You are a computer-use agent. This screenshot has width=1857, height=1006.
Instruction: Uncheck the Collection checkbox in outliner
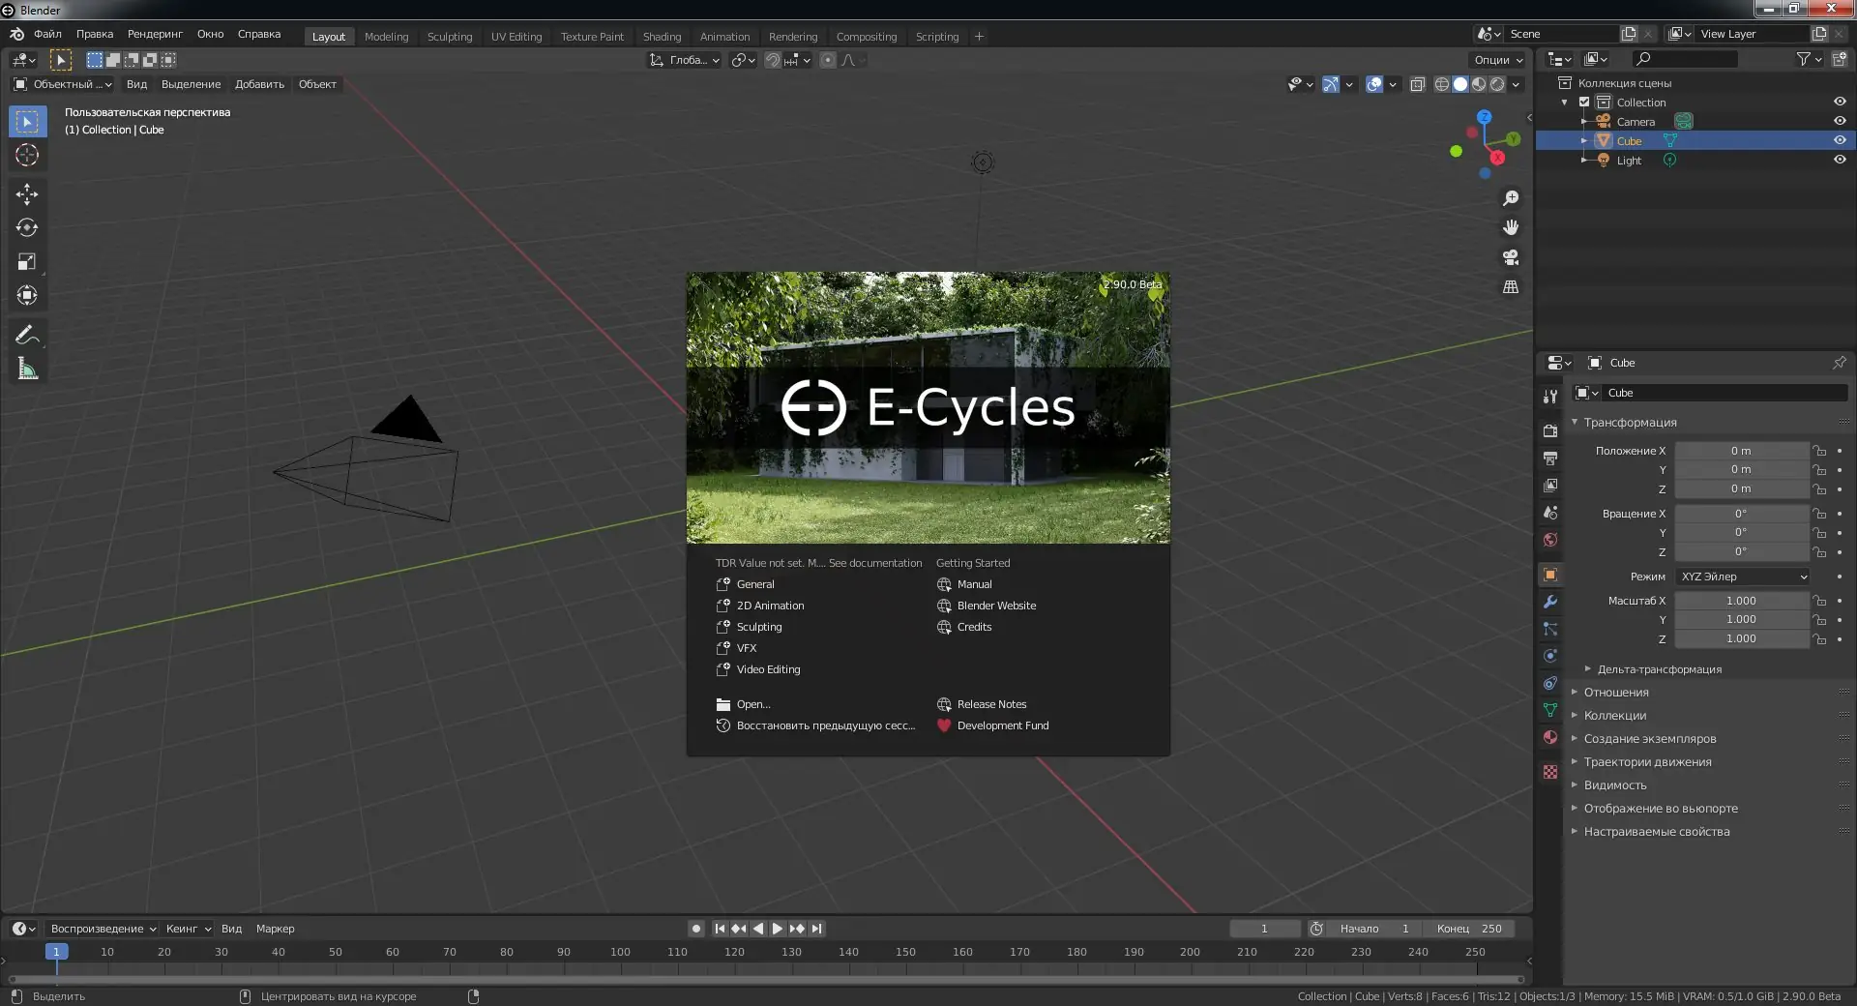(1584, 102)
